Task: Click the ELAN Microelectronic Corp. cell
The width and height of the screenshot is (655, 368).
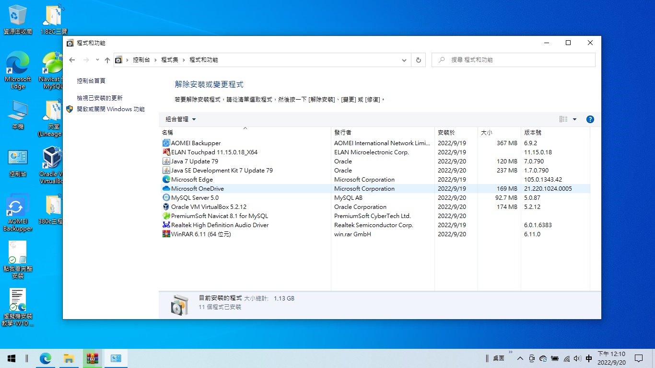Action: tap(371, 152)
